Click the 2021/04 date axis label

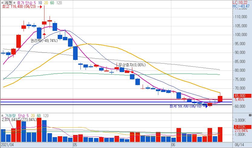click(x=7, y=145)
